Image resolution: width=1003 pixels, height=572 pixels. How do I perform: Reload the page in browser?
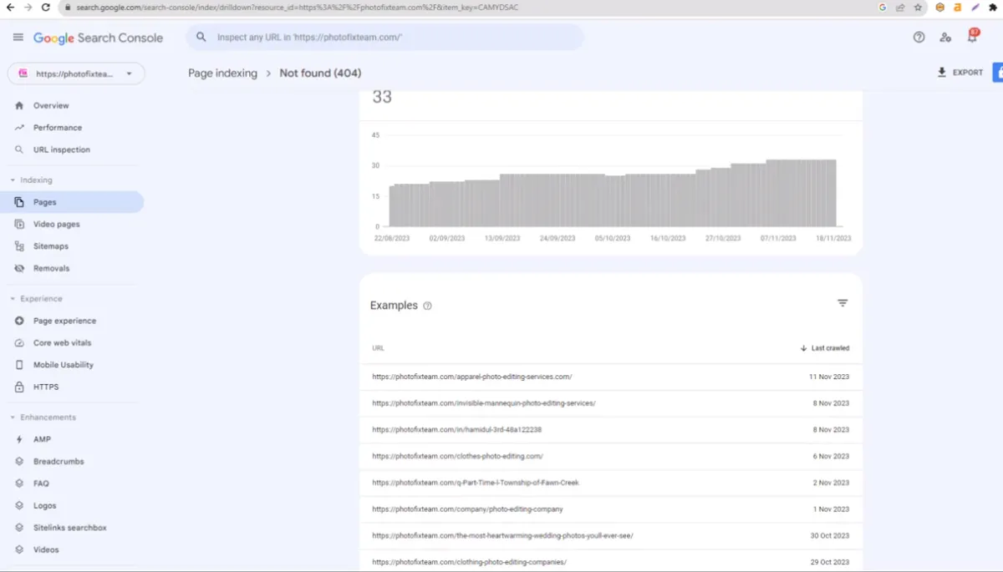pos(45,8)
